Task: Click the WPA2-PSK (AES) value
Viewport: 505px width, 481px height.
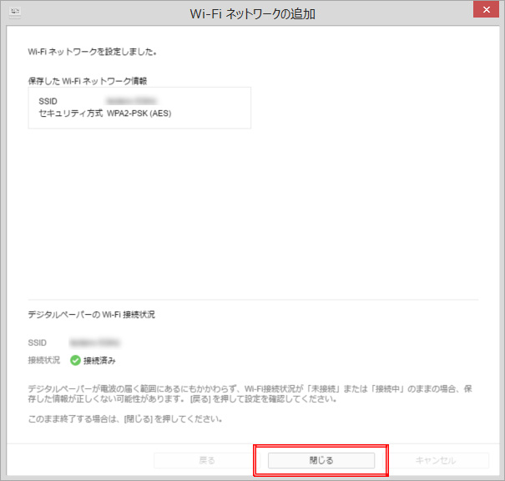Action: [x=139, y=113]
